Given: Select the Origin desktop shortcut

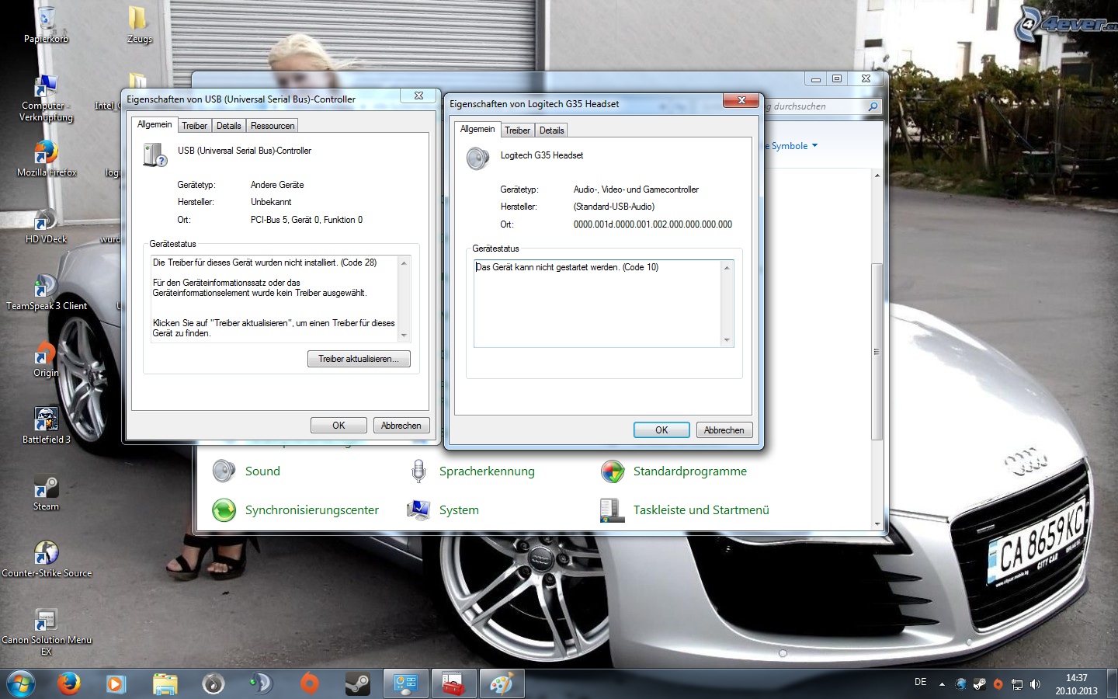Looking at the screenshot, I should (46, 360).
